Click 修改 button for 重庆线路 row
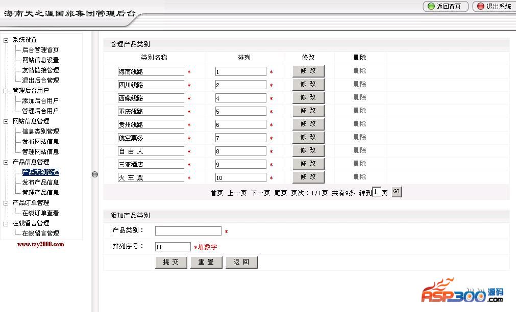516x312 pixels. (x=308, y=111)
